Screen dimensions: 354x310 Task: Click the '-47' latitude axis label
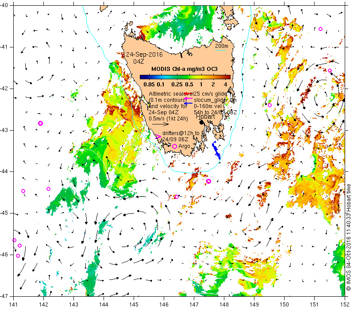(x=4, y=296)
